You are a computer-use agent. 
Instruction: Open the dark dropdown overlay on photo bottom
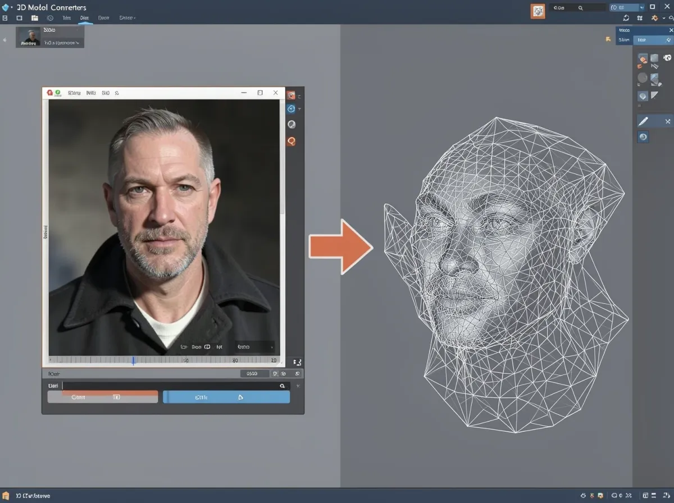tap(254, 346)
